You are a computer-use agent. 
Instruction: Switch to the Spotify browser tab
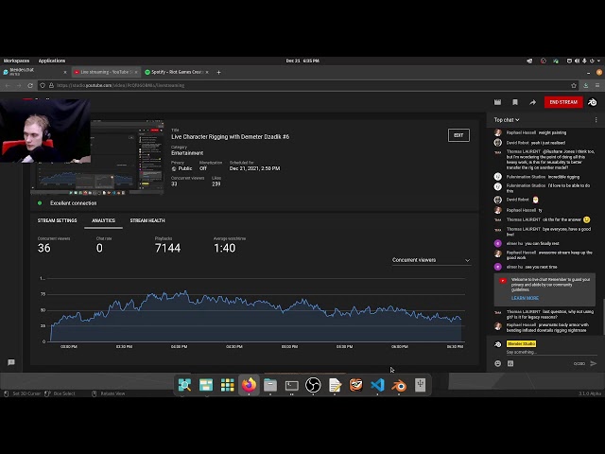[177, 72]
